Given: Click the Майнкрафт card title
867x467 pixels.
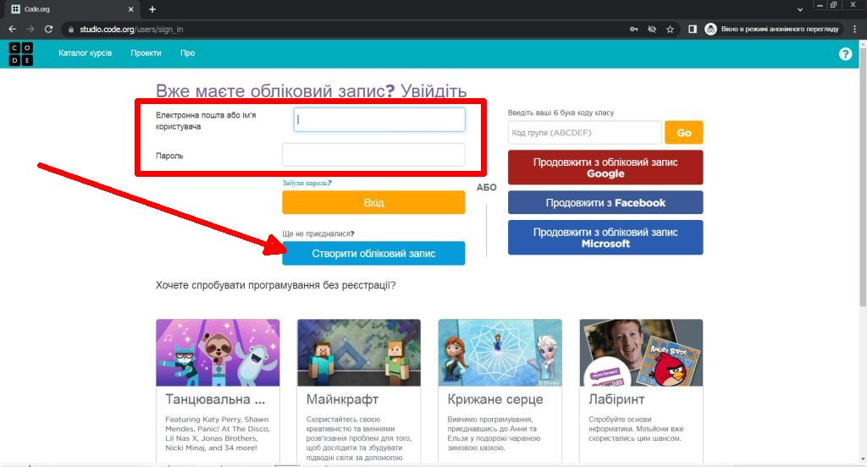Looking at the screenshot, I should [x=342, y=399].
